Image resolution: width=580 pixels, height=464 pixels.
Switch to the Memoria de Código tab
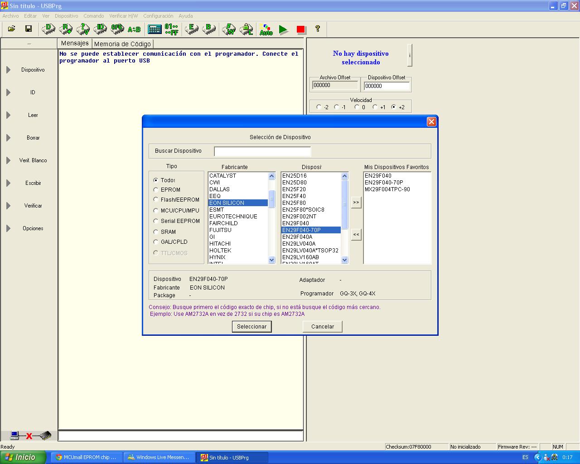(x=122, y=44)
